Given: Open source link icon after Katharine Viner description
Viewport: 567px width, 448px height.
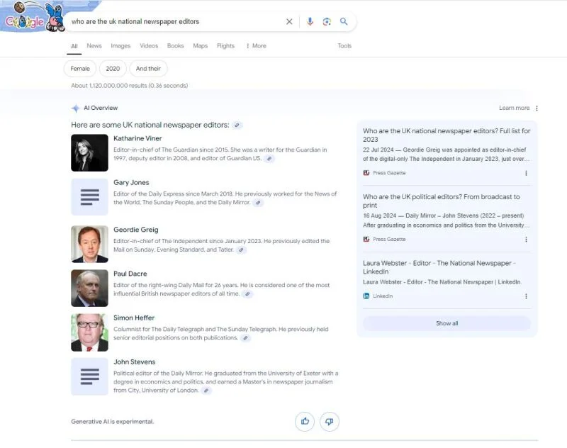Looking at the screenshot, I should tap(269, 158).
